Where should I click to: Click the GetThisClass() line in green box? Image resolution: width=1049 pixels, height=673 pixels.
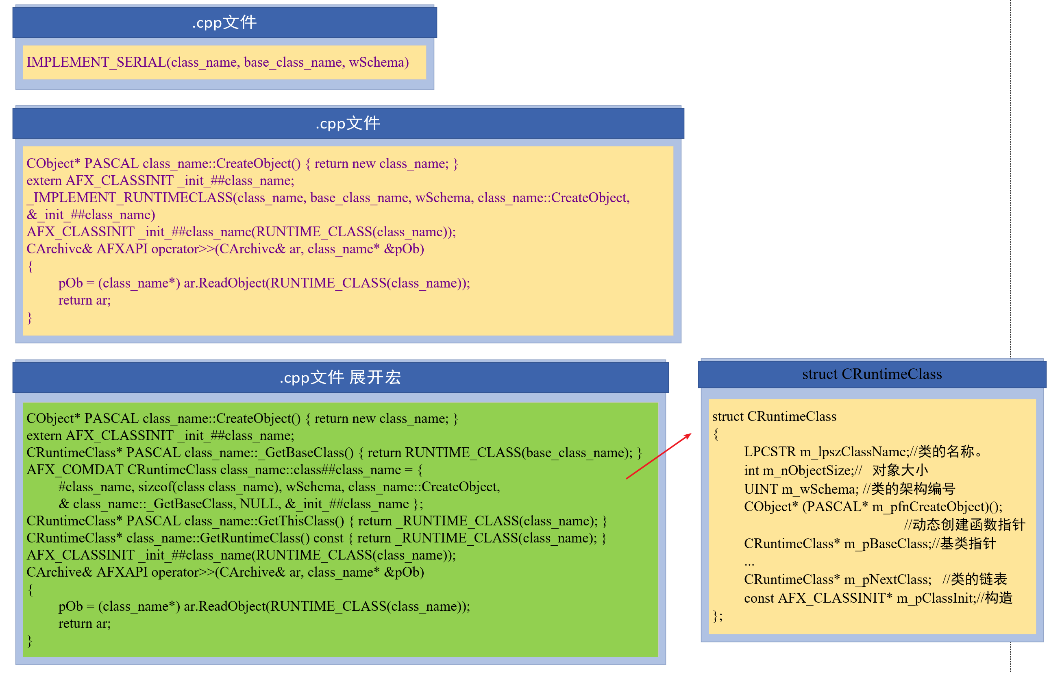[x=316, y=521]
